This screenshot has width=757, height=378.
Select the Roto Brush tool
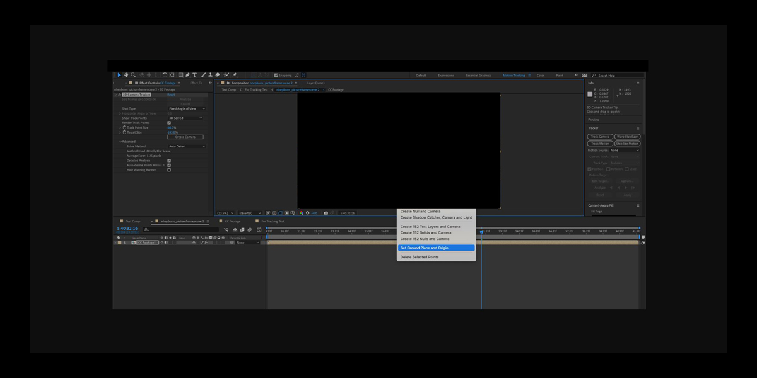click(226, 75)
